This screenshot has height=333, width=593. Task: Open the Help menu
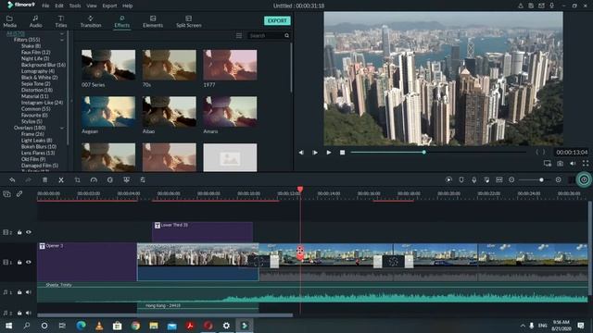[x=128, y=6]
